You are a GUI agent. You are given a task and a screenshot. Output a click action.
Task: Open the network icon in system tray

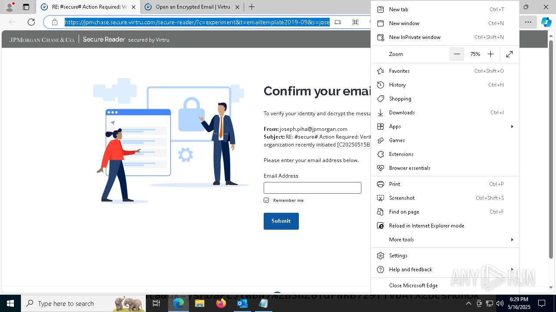490,303
